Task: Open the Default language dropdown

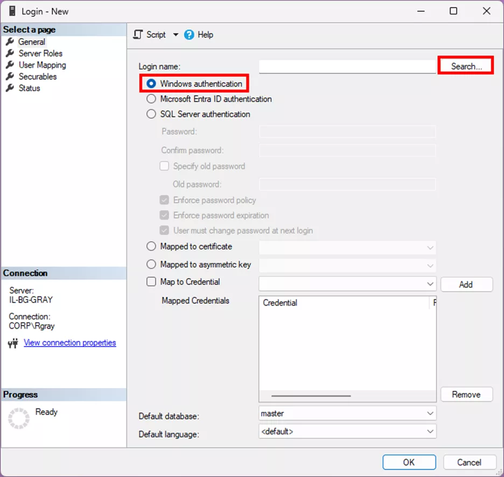Action: point(347,431)
